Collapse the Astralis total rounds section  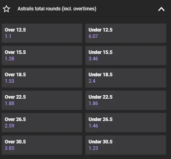click(x=161, y=9)
